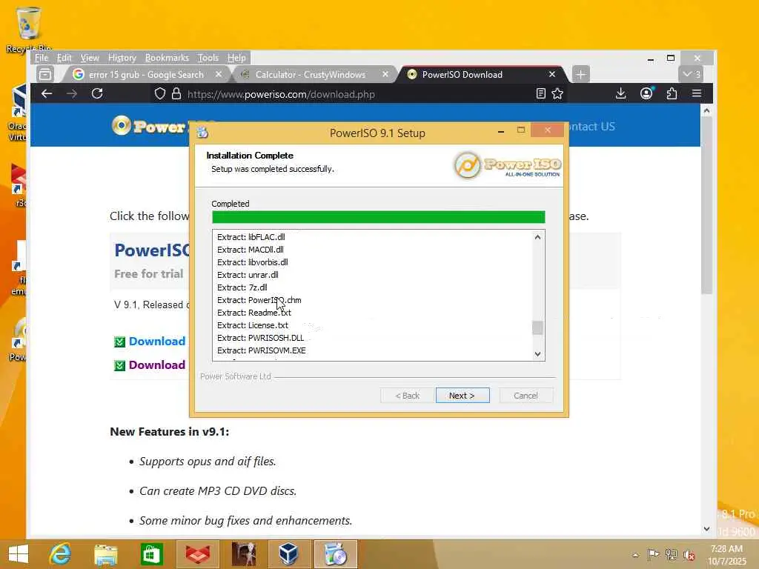This screenshot has height=569, width=759.
Task: Open Windows Store from taskbar
Action: tap(151, 554)
